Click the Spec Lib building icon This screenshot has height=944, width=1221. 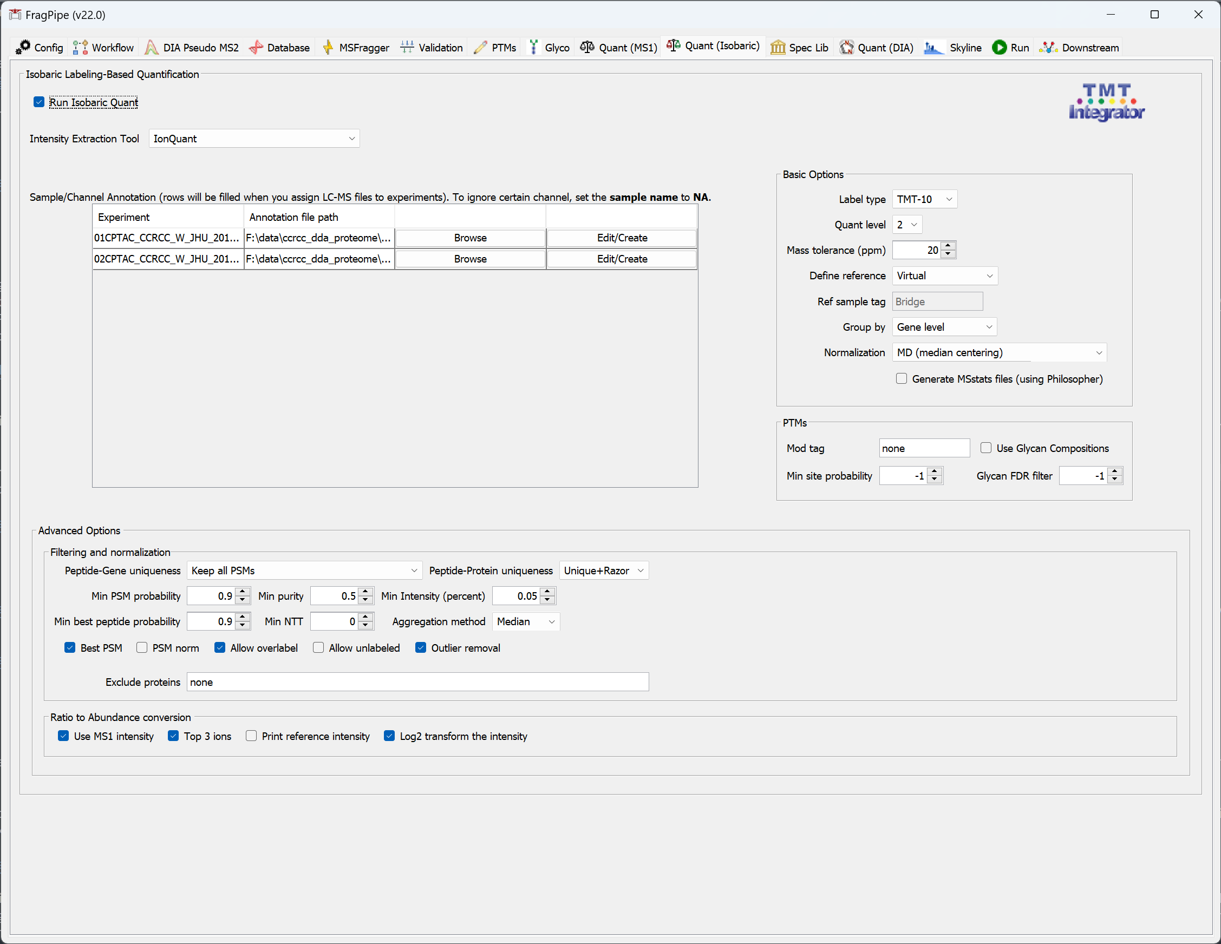click(778, 48)
